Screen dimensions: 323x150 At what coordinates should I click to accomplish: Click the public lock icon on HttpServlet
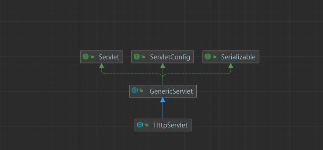click(x=147, y=125)
